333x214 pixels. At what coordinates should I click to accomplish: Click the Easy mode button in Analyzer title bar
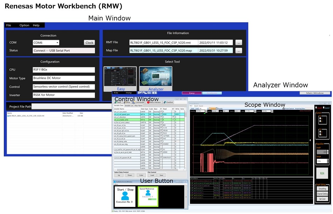pyautogui.click(x=192, y=93)
